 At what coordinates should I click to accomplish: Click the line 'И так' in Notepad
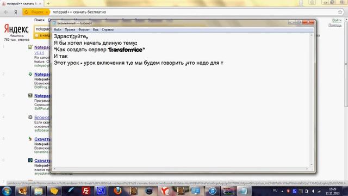click(61, 56)
